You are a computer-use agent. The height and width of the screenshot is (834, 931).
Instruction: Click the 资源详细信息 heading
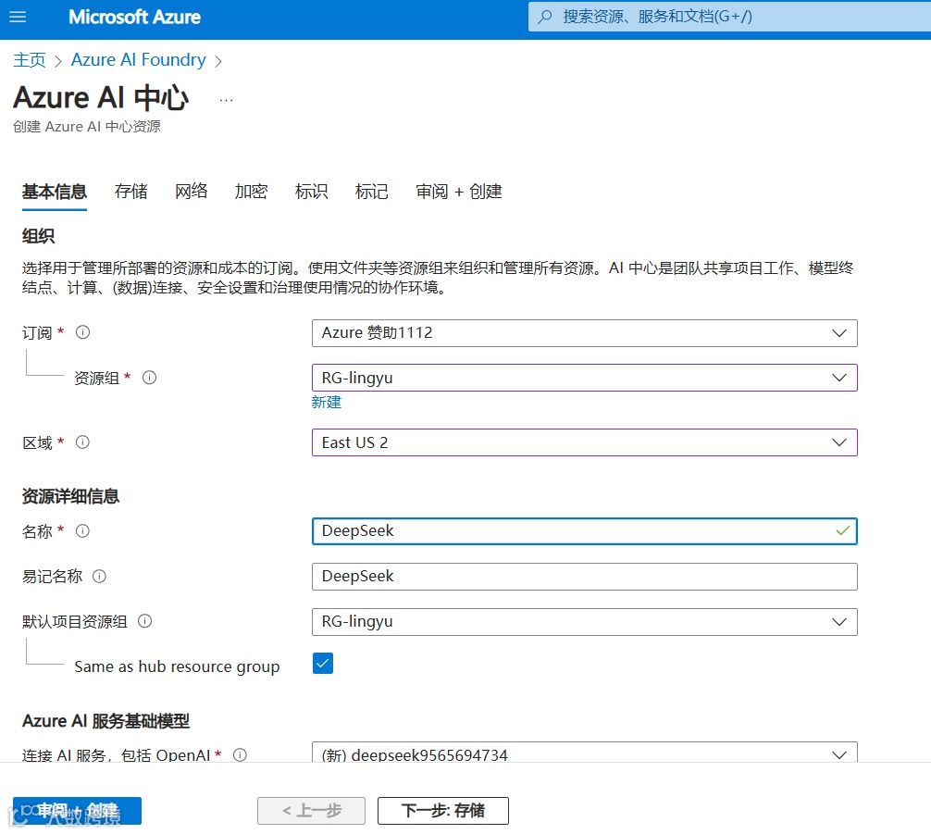[70, 496]
